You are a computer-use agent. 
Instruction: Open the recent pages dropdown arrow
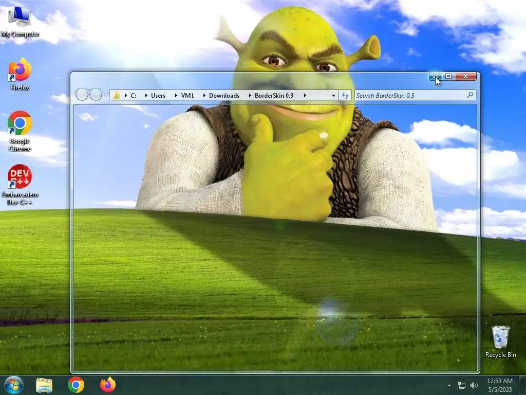(x=106, y=95)
